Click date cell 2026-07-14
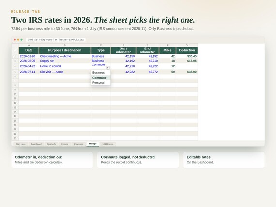 (x=29, y=72)
